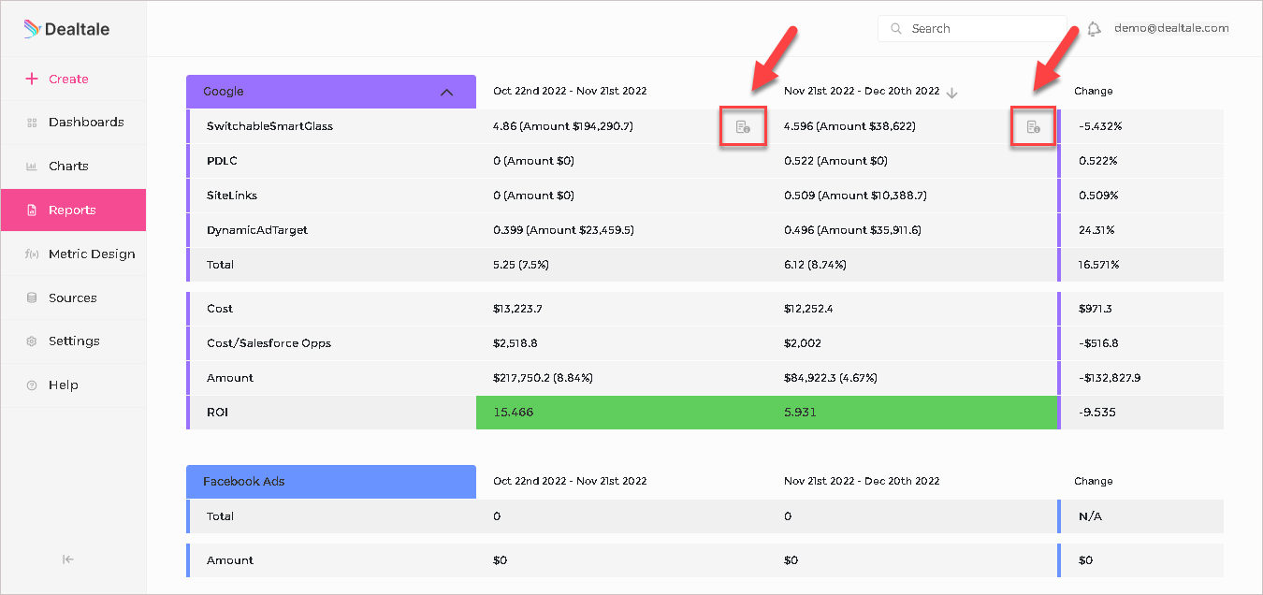Screen dimensions: 1263x595
Task: Click the DynamicAdTarget value 0.399 (Amount $23,459.5)
Action: 563,230
